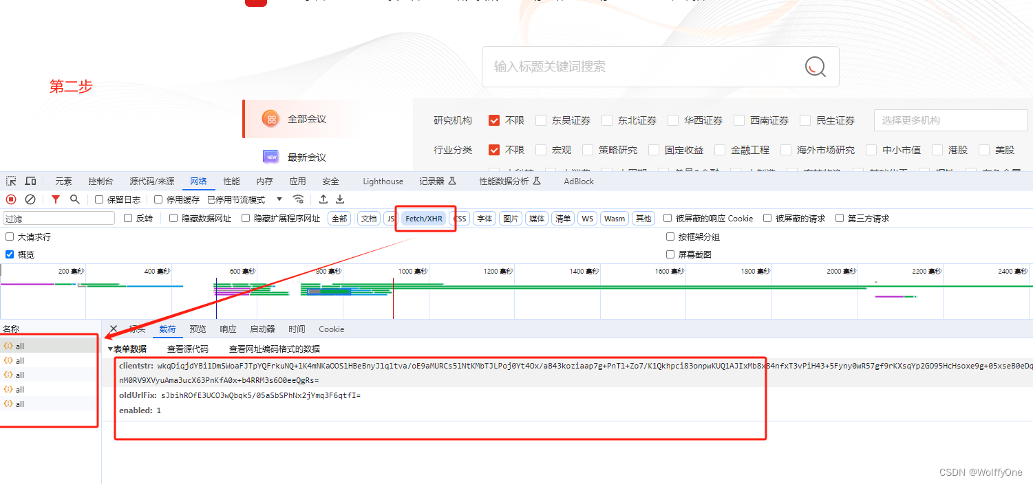Open 记录器 tab
Viewport: 1033px width, 484px height.
[x=438, y=181]
